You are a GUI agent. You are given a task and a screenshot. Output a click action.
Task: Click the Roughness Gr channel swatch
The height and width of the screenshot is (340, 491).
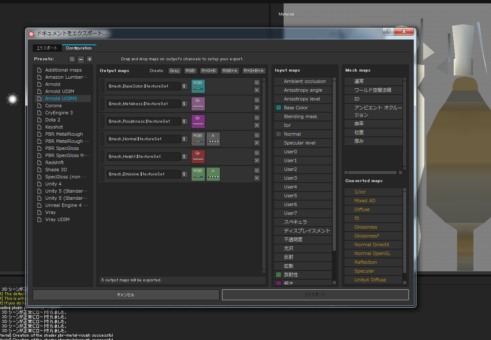[198, 121]
